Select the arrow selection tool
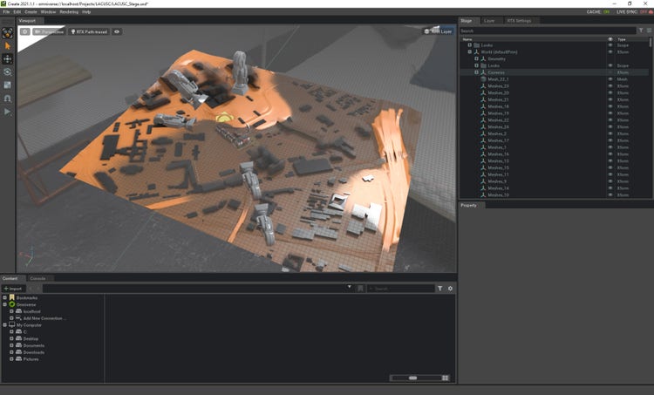Viewport: 654px width, 395px height. point(8,45)
